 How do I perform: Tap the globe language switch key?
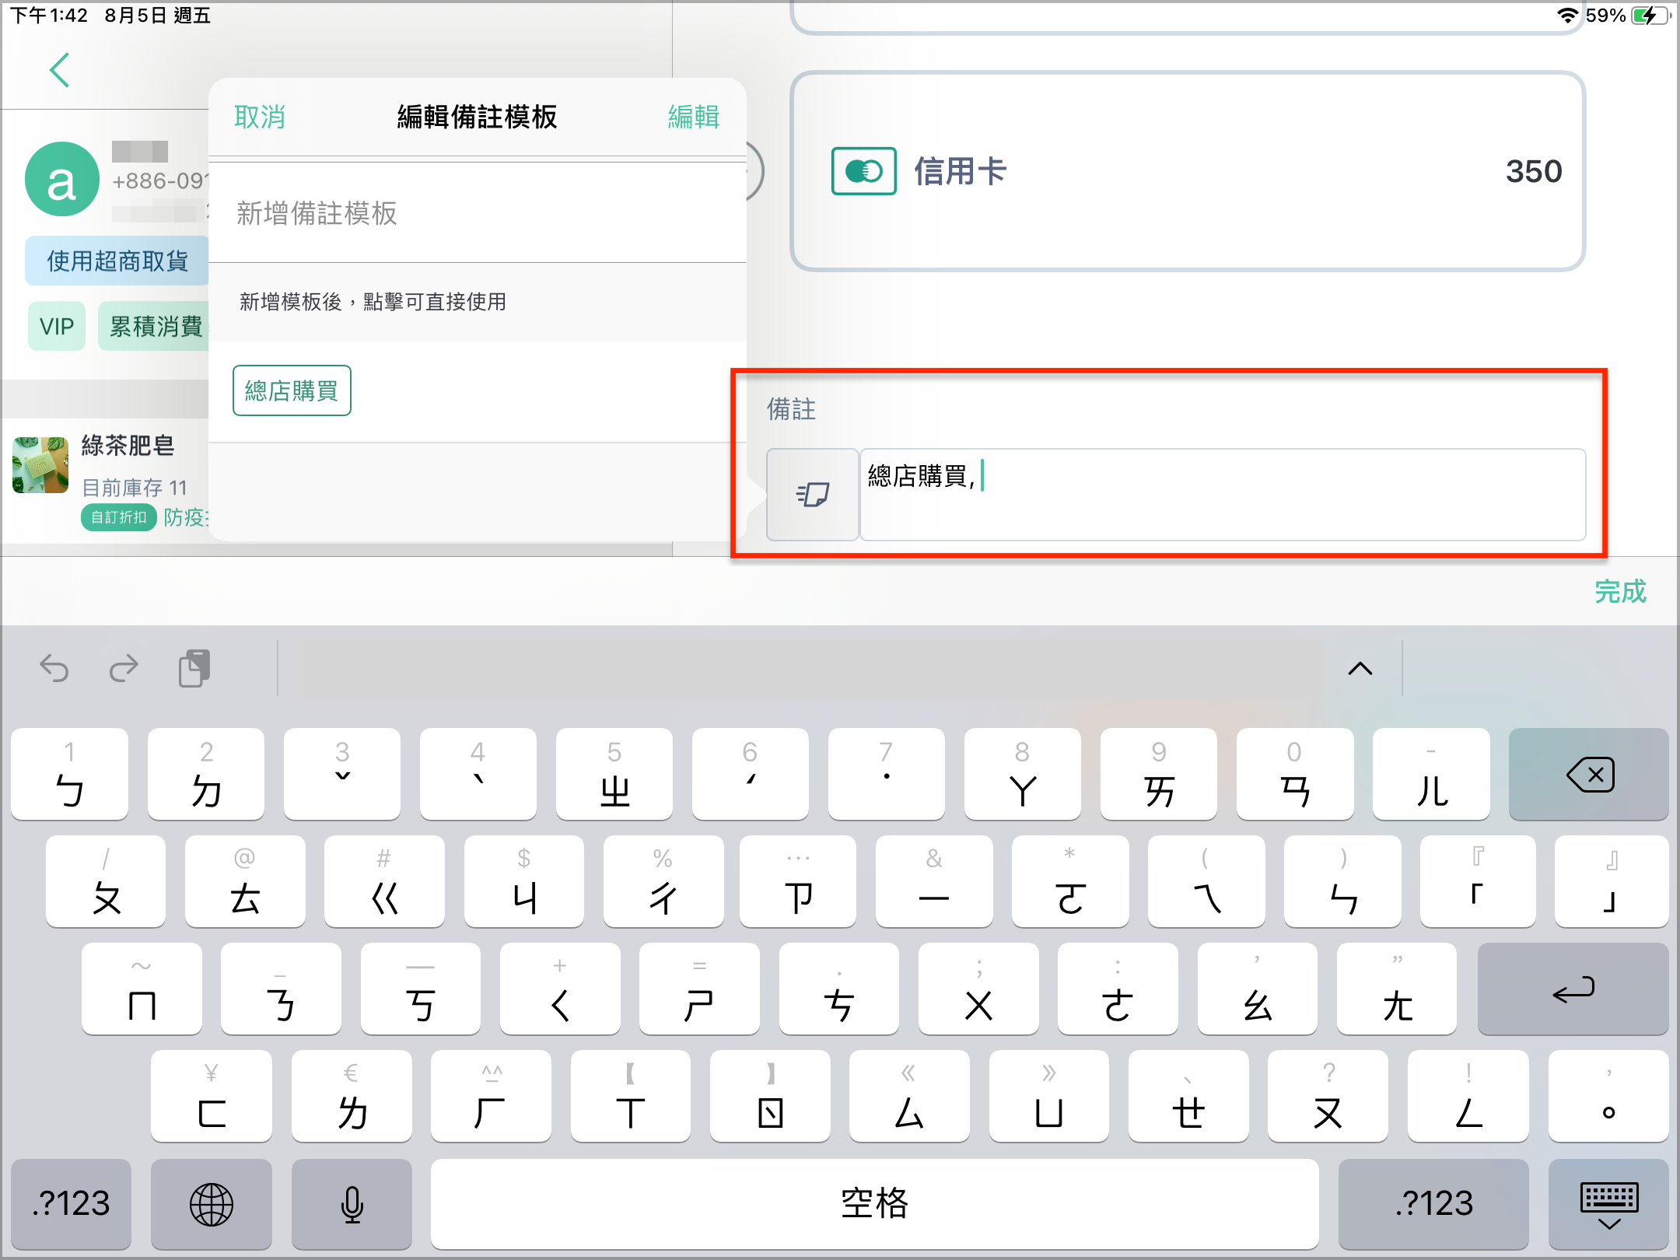point(212,1203)
